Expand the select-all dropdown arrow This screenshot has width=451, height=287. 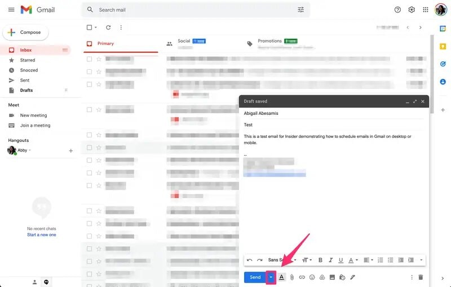[96, 27]
